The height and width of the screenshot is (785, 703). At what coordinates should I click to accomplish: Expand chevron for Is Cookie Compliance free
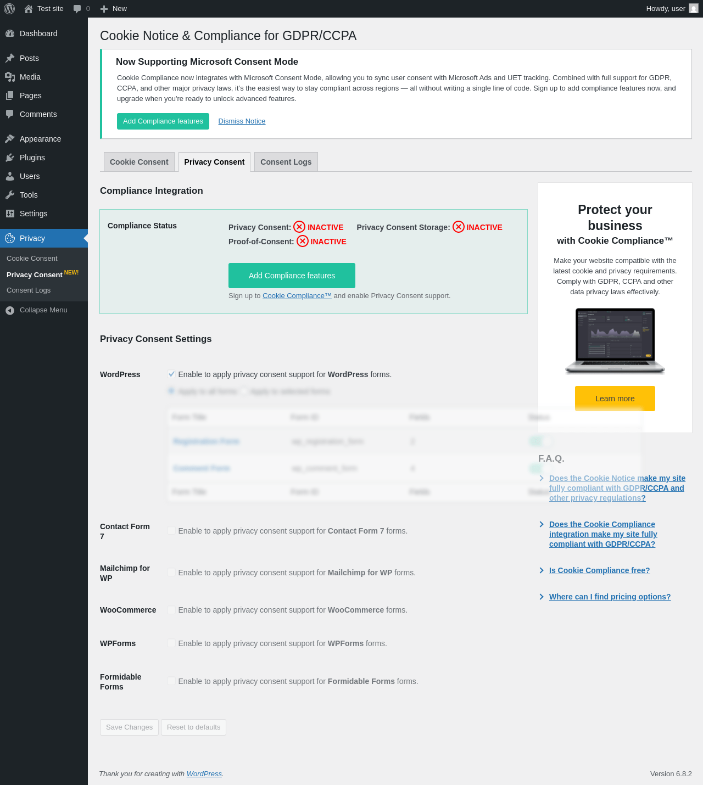pos(542,570)
